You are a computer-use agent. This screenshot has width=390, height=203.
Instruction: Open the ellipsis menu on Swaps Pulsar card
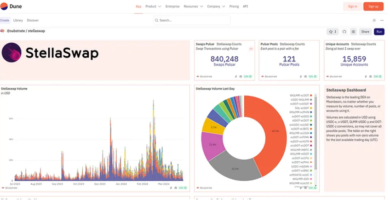coord(251,49)
